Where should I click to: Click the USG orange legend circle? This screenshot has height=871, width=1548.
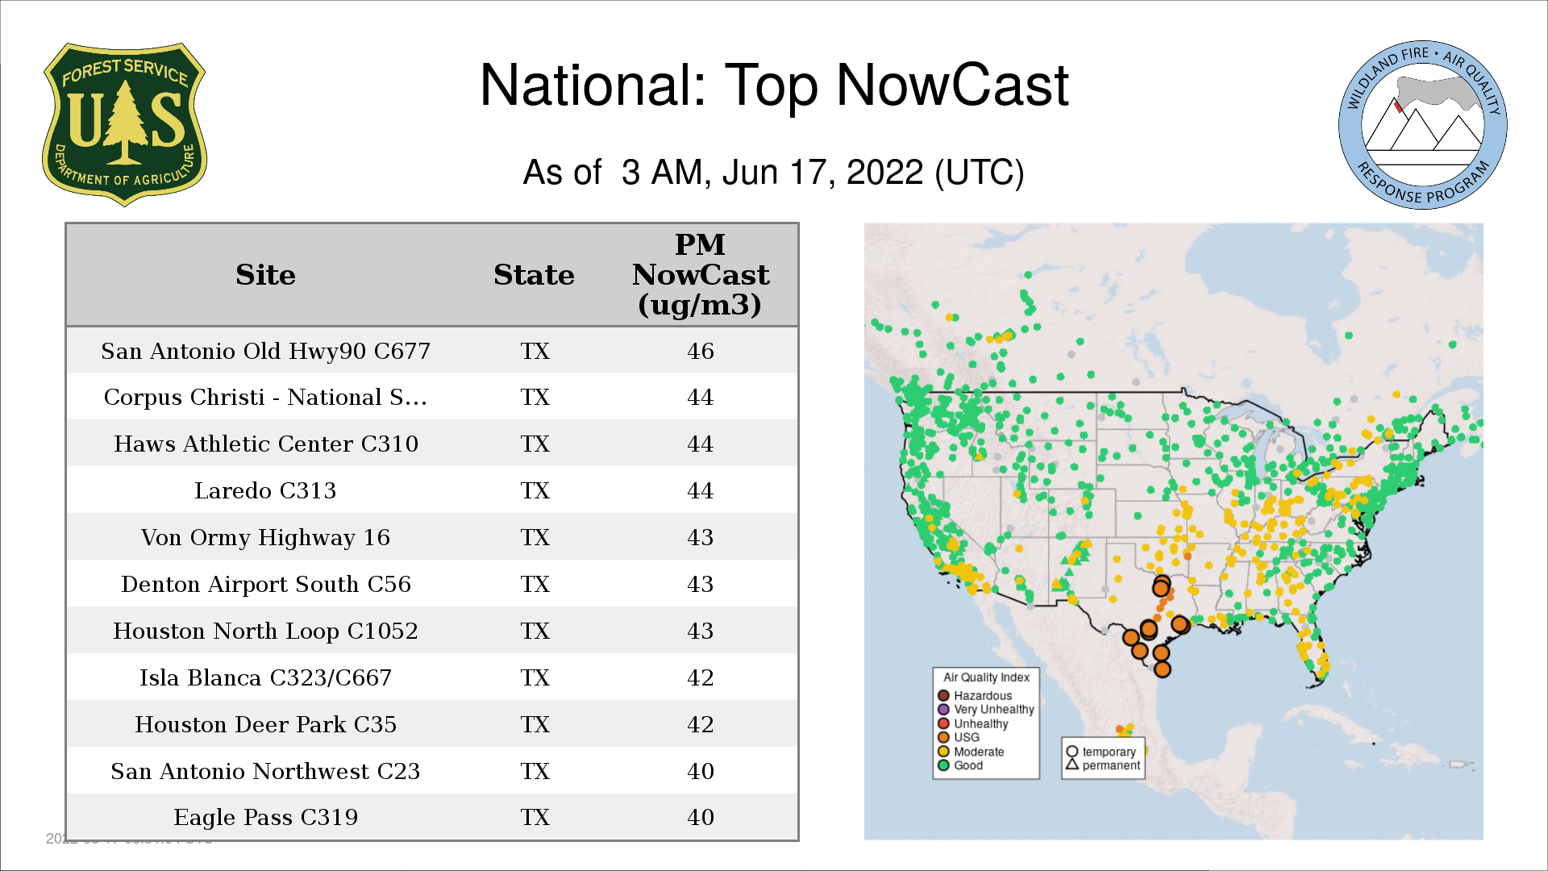click(x=943, y=737)
